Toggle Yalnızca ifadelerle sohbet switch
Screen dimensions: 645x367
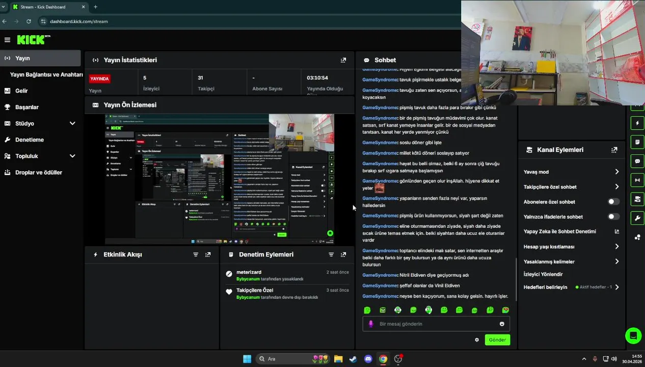[614, 217]
